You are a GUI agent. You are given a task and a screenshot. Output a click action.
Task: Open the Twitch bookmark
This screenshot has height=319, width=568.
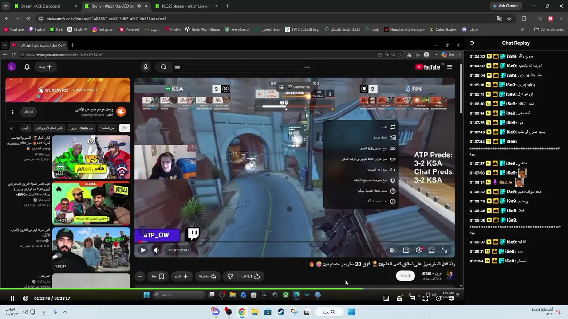point(37,30)
